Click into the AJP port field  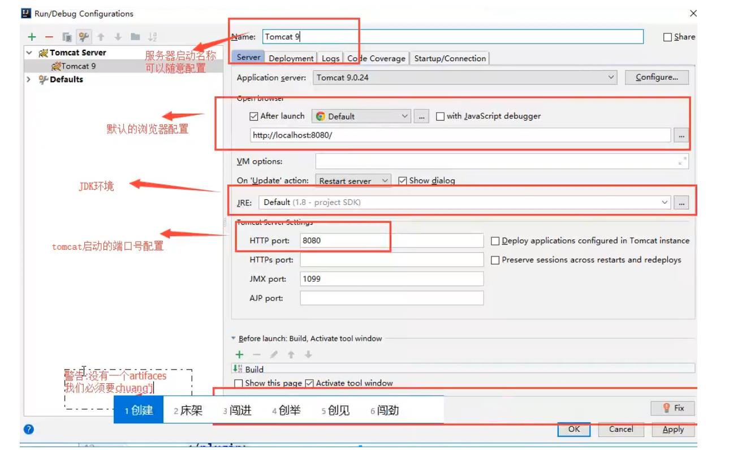[x=392, y=298]
